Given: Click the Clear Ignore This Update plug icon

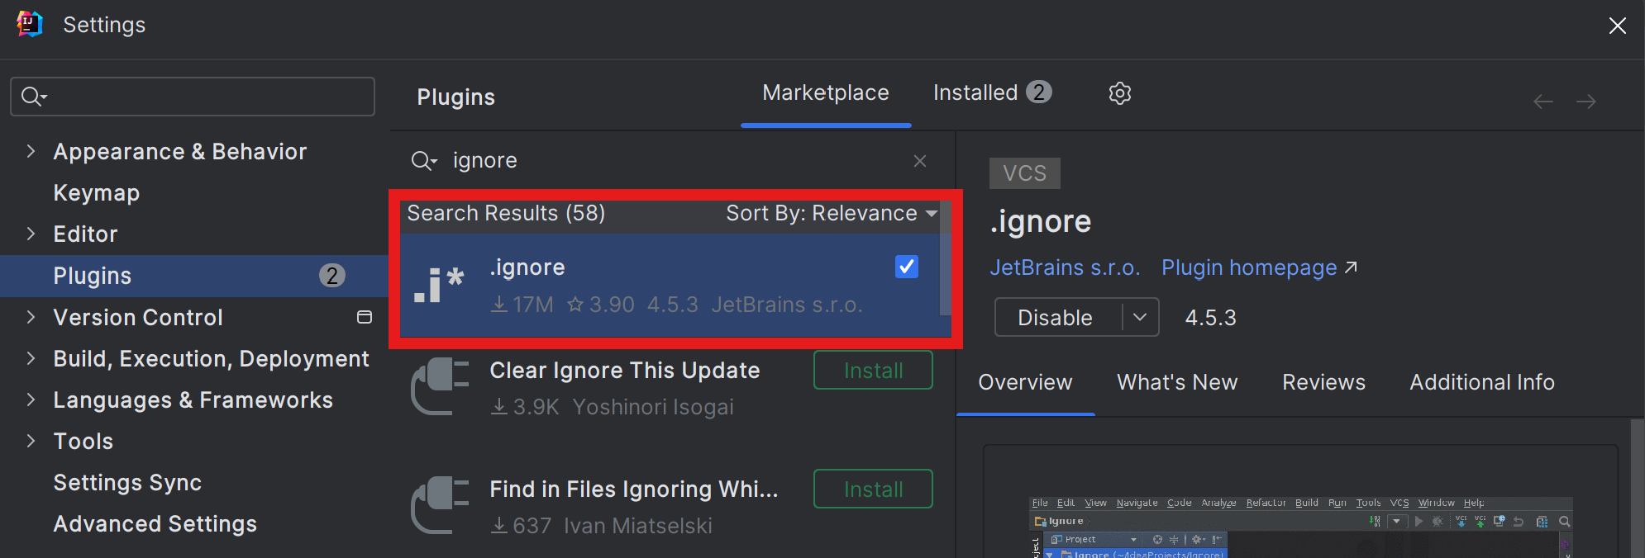Looking at the screenshot, I should pyautogui.click(x=440, y=385).
